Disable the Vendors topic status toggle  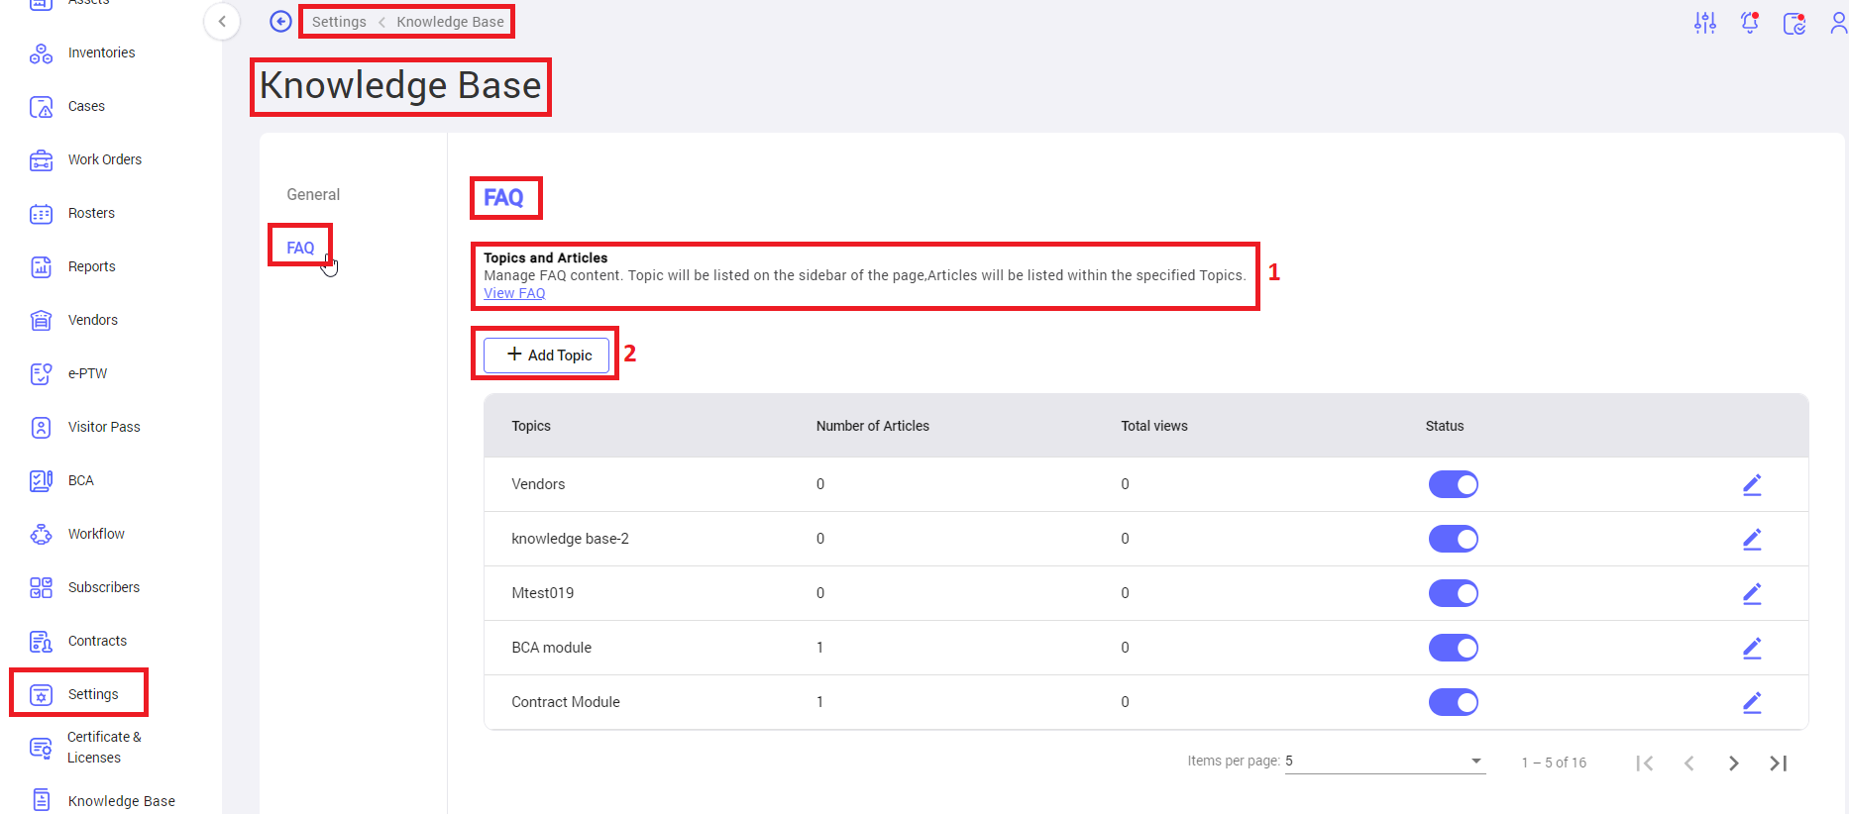pos(1453,484)
